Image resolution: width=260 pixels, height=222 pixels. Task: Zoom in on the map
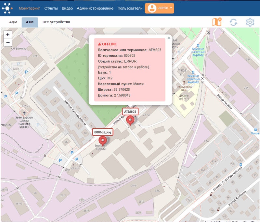[x=8, y=34]
